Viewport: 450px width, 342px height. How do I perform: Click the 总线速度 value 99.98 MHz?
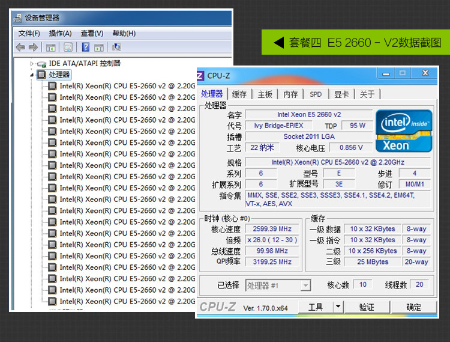pos(272,251)
